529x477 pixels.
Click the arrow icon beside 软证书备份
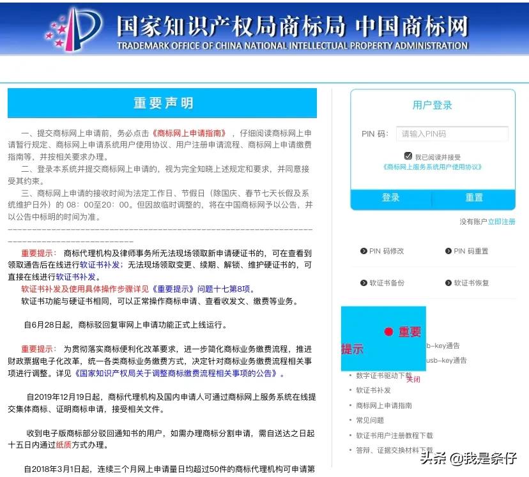click(363, 283)
